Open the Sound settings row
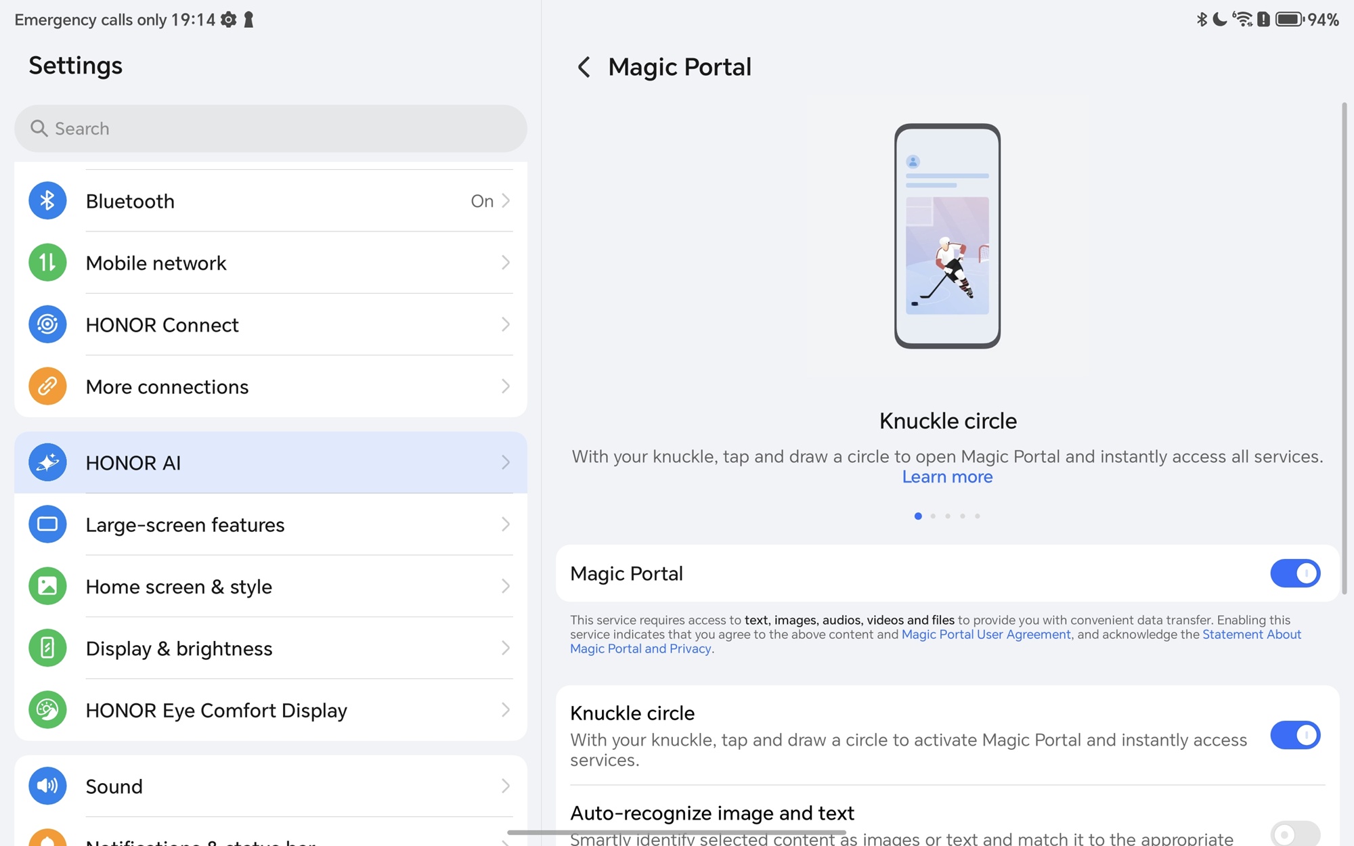This screenshot has width=1354, height=846. coord(271,786)
